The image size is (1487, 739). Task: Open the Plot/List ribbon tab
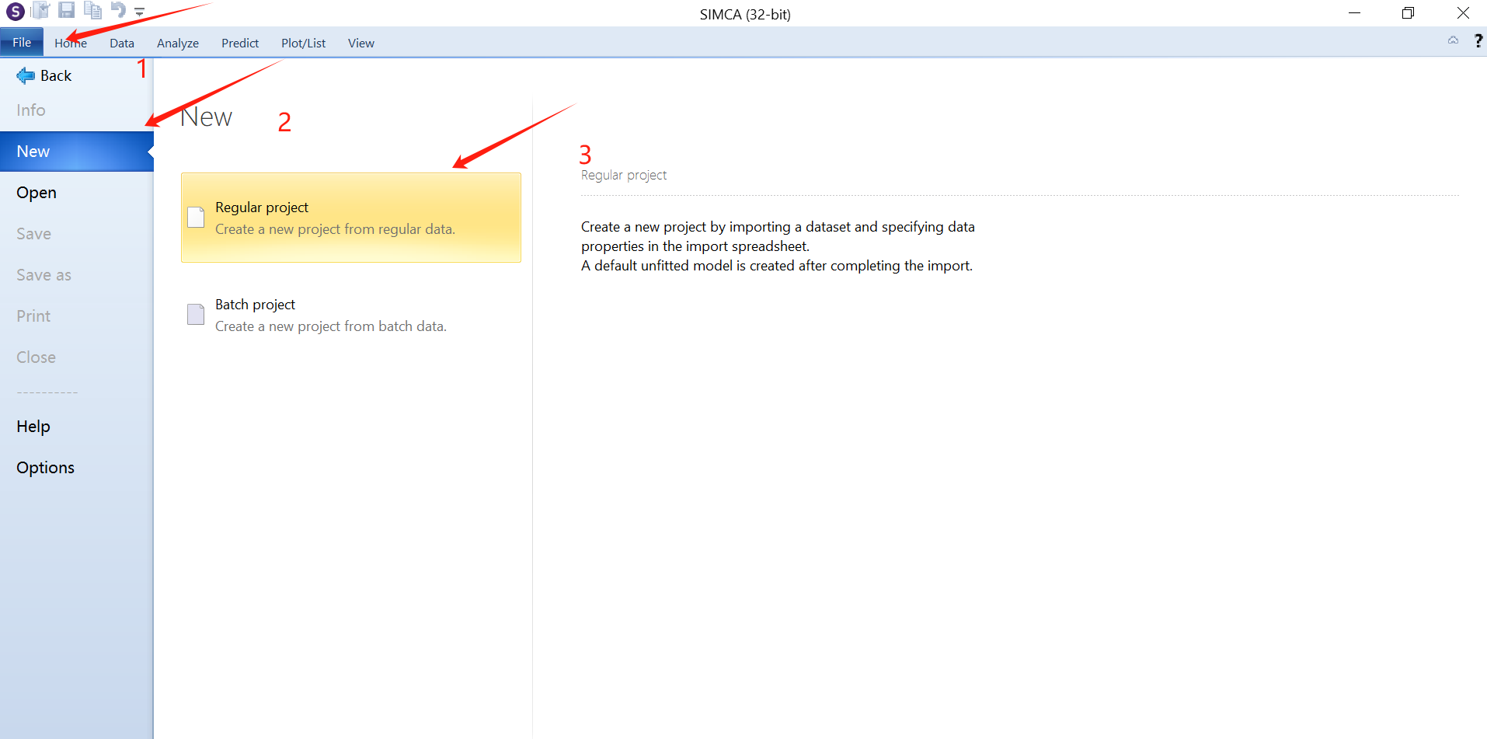303,44
